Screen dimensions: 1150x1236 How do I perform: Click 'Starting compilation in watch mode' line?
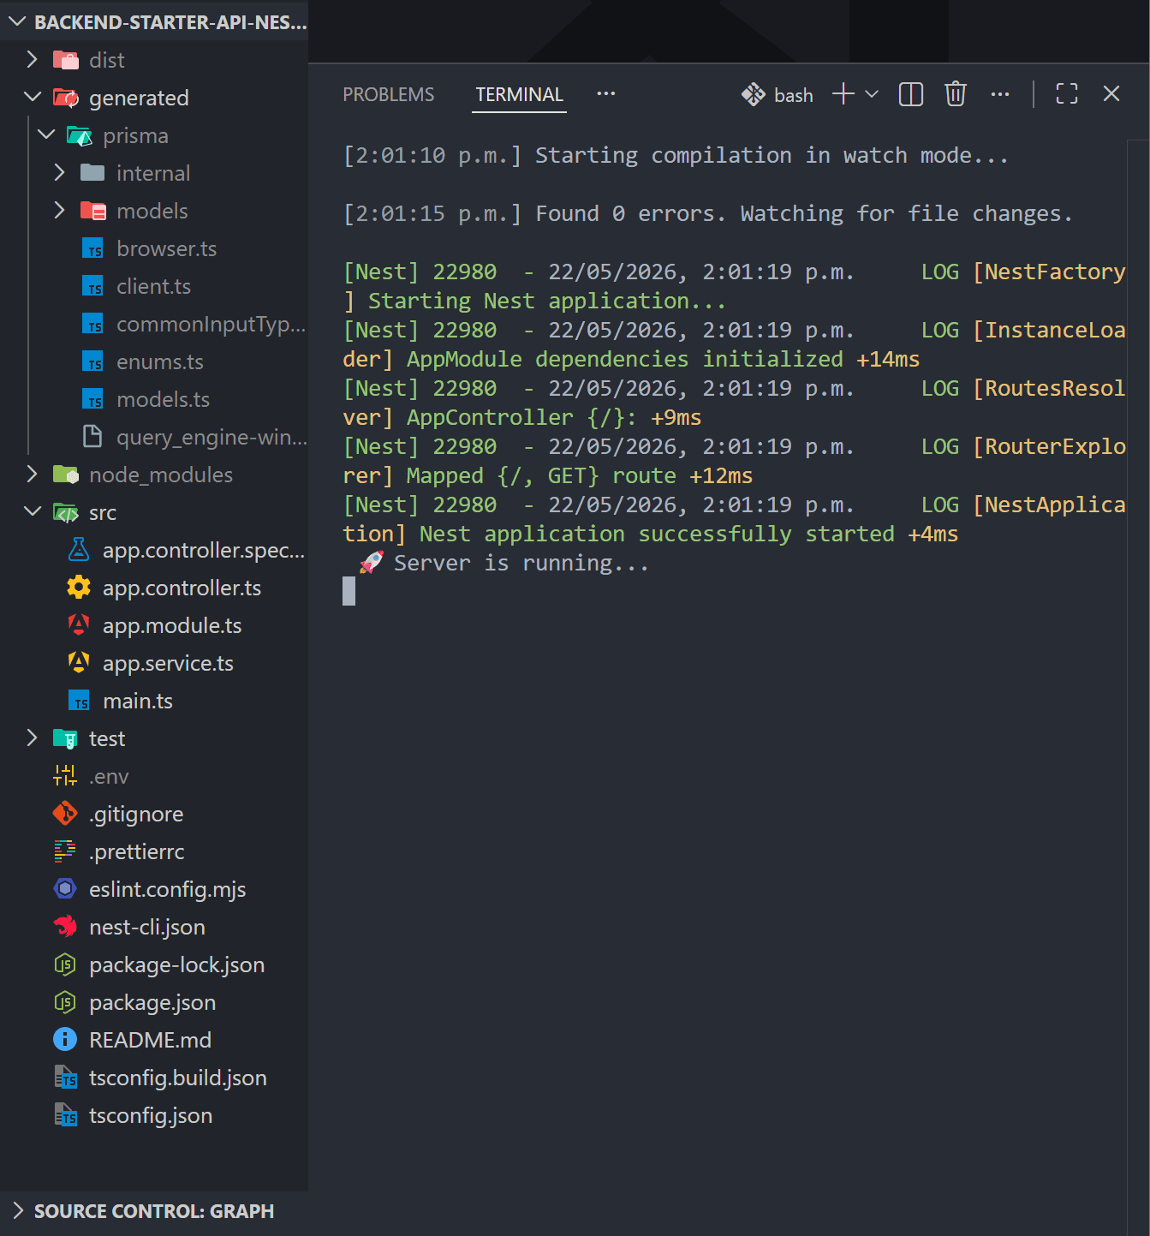pyautogui.click(x=676, y=155)
